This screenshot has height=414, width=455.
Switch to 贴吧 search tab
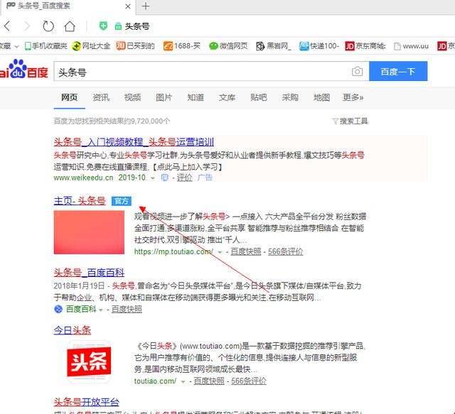click(x=259, y=97)
